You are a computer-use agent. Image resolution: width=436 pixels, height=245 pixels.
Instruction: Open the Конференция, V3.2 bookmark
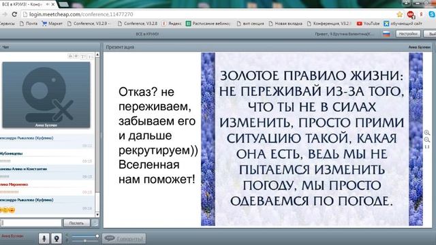click(x=329, y=24)
